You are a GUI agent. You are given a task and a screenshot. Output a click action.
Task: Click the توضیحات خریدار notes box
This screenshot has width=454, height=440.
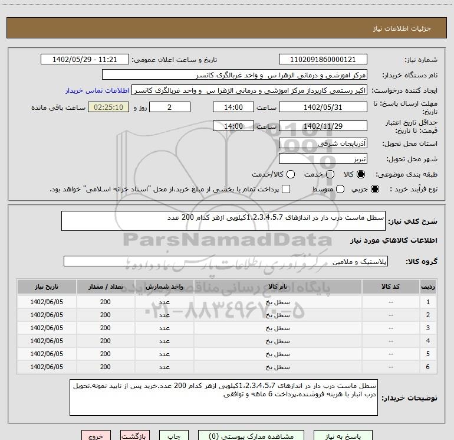pyautogui.click(x=223, y=397)
